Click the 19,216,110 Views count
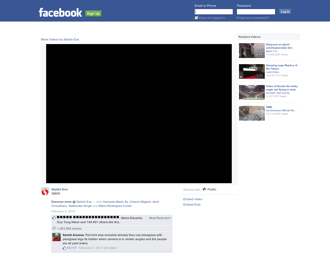The height and width of the screenshot is (253, 330). (277, 75)
